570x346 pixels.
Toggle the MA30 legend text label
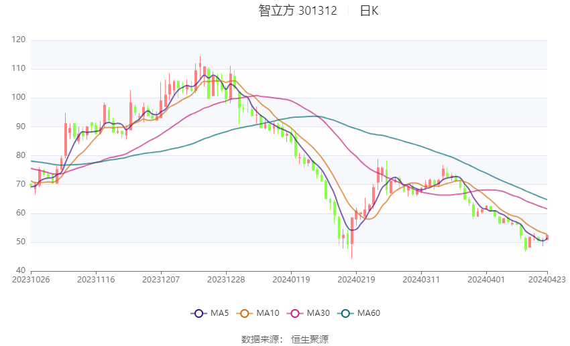point(317,313)
